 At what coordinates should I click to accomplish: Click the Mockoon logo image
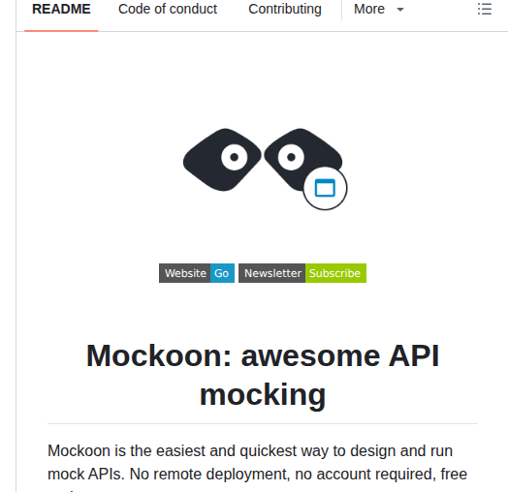click(265, 169)
